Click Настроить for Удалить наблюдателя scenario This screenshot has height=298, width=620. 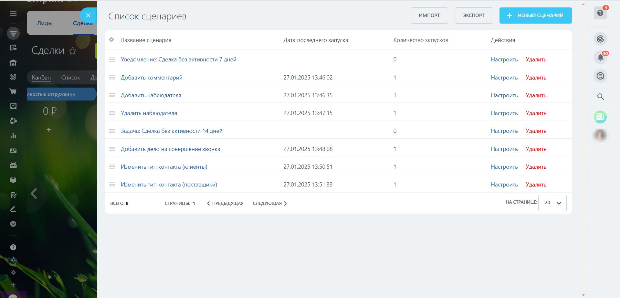[504, 113]
